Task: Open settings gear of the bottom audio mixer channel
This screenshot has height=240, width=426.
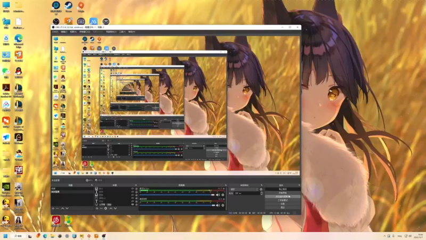Action: [x=223, y=205]
